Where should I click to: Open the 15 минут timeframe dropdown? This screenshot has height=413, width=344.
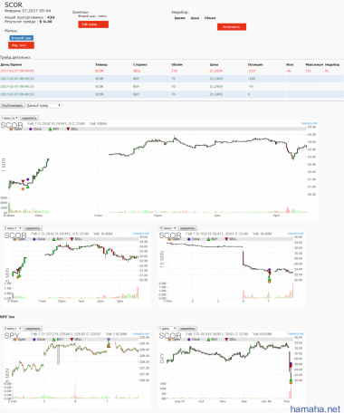tap(167, 228)
